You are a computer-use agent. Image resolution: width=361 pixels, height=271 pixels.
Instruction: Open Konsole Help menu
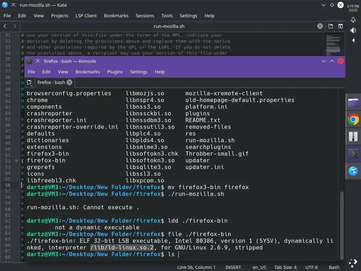[160, 72]
